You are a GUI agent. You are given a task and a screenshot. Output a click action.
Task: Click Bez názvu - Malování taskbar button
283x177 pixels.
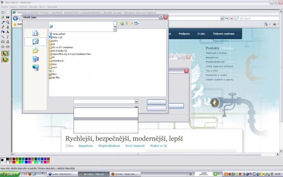(x=94, y=174)
